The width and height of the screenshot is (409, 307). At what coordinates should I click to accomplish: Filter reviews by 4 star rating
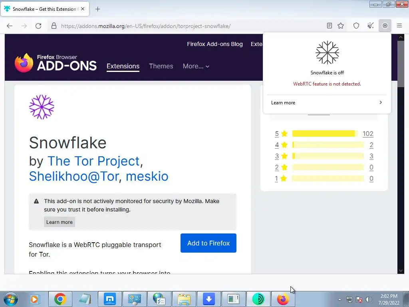[277, 145]
